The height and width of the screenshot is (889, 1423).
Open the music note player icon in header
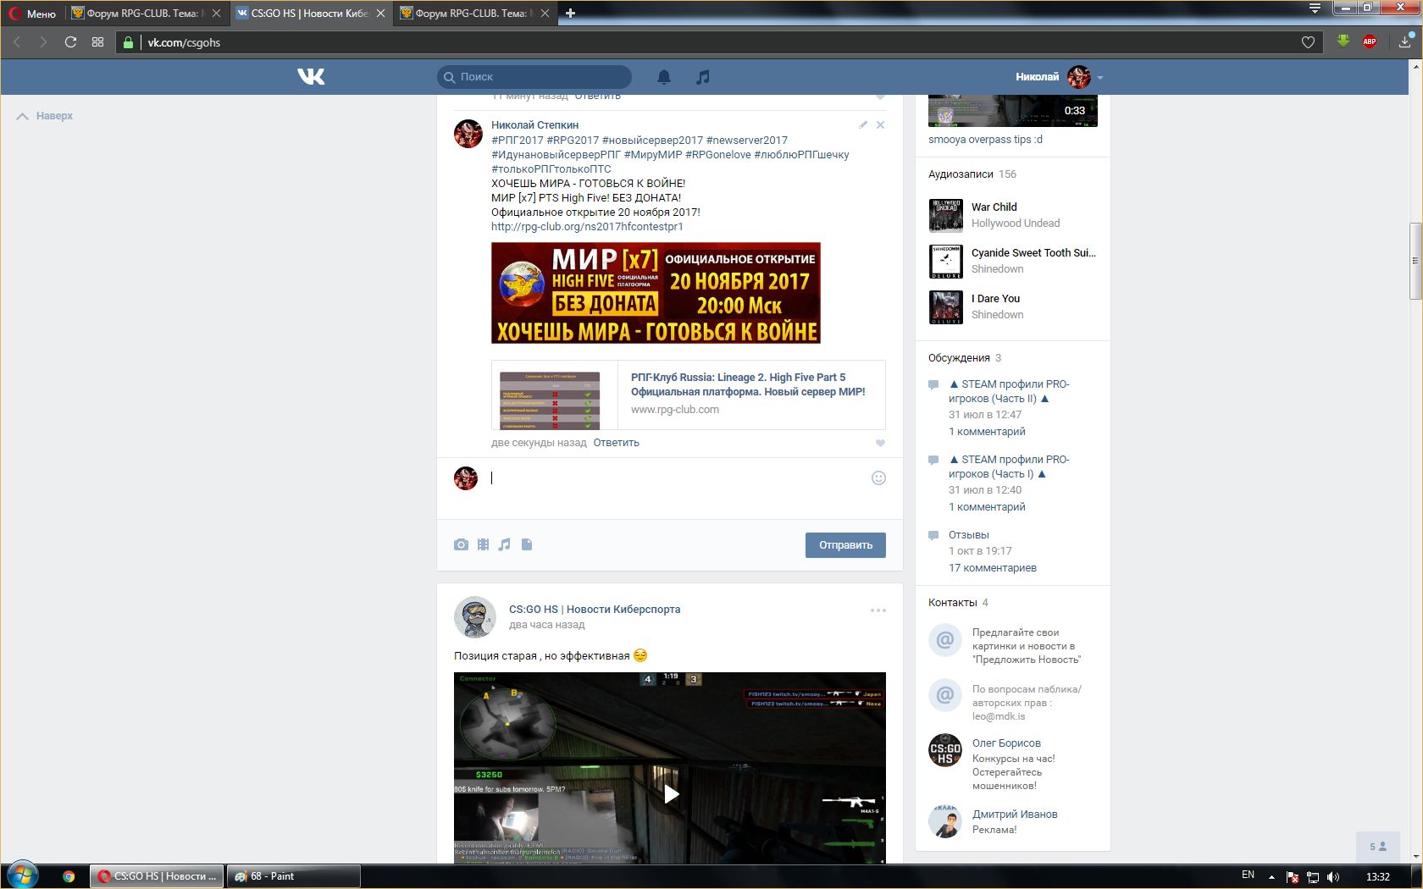click(702, 77)
